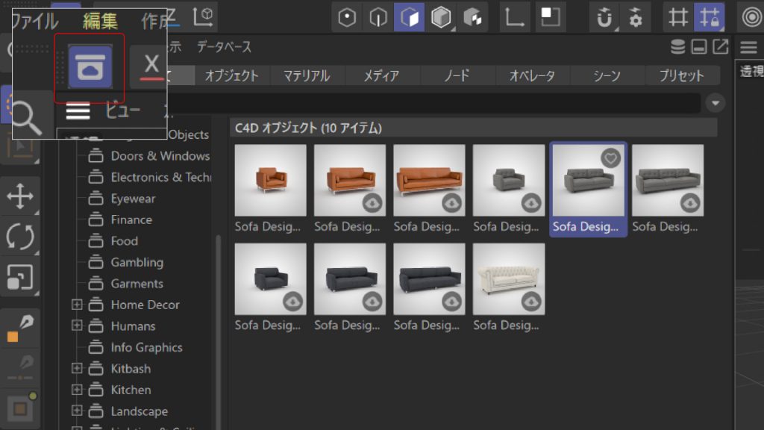The width and height of the screenshot is (764, 430).
Task: Select the Move tool in left toolbar
Action: point(21,196)
